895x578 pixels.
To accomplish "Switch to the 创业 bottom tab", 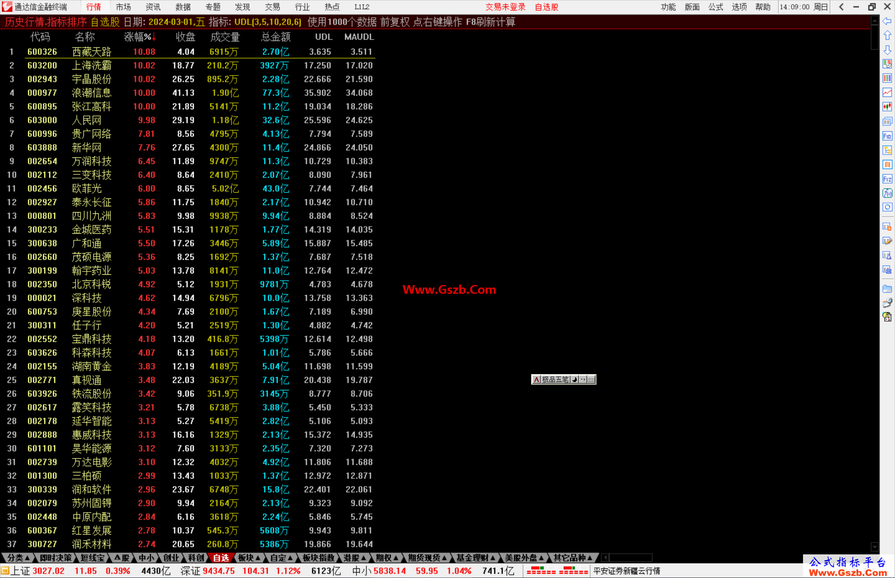I will (171, 558).
